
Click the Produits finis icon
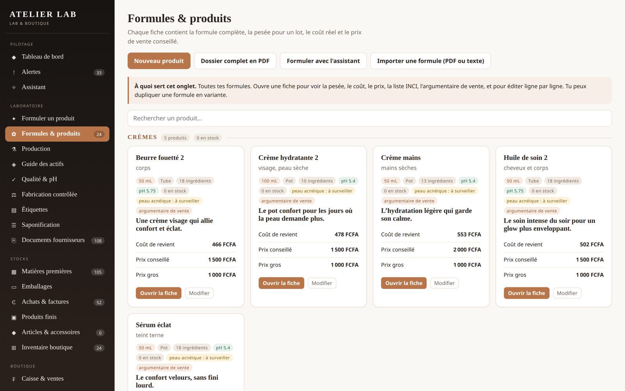[14, 317]
